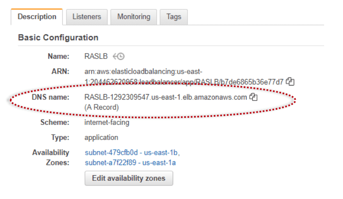Click the Edit availability zones button
The height and width of the screenshot is (199, 343).
click(x=129, y=178)
